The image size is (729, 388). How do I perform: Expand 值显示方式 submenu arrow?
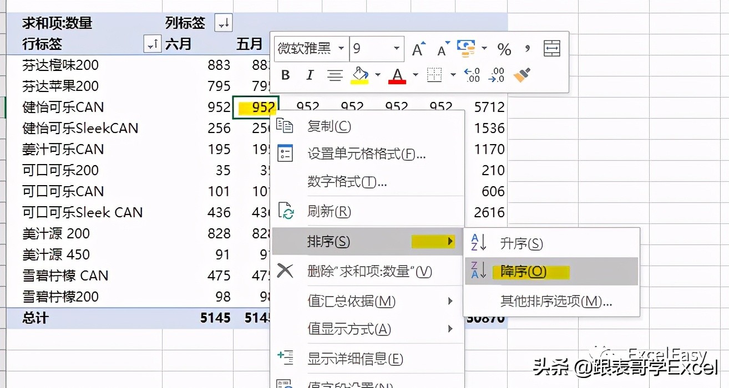450,329
